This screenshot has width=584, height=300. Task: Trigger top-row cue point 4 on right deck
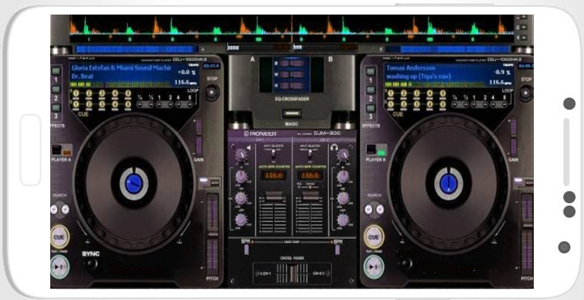[x=429, y=93]
